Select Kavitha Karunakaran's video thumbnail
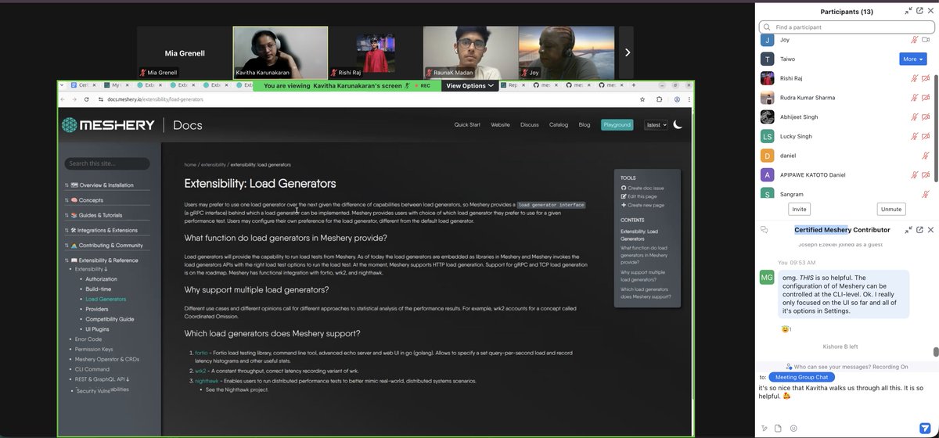 [x=280, y=52]
